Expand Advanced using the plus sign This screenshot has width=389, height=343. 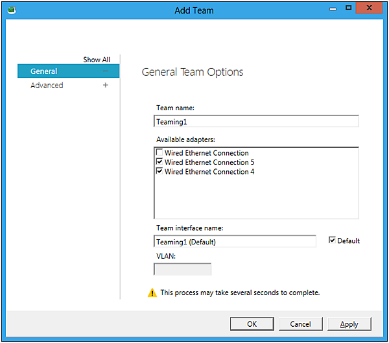click(106, 86)
